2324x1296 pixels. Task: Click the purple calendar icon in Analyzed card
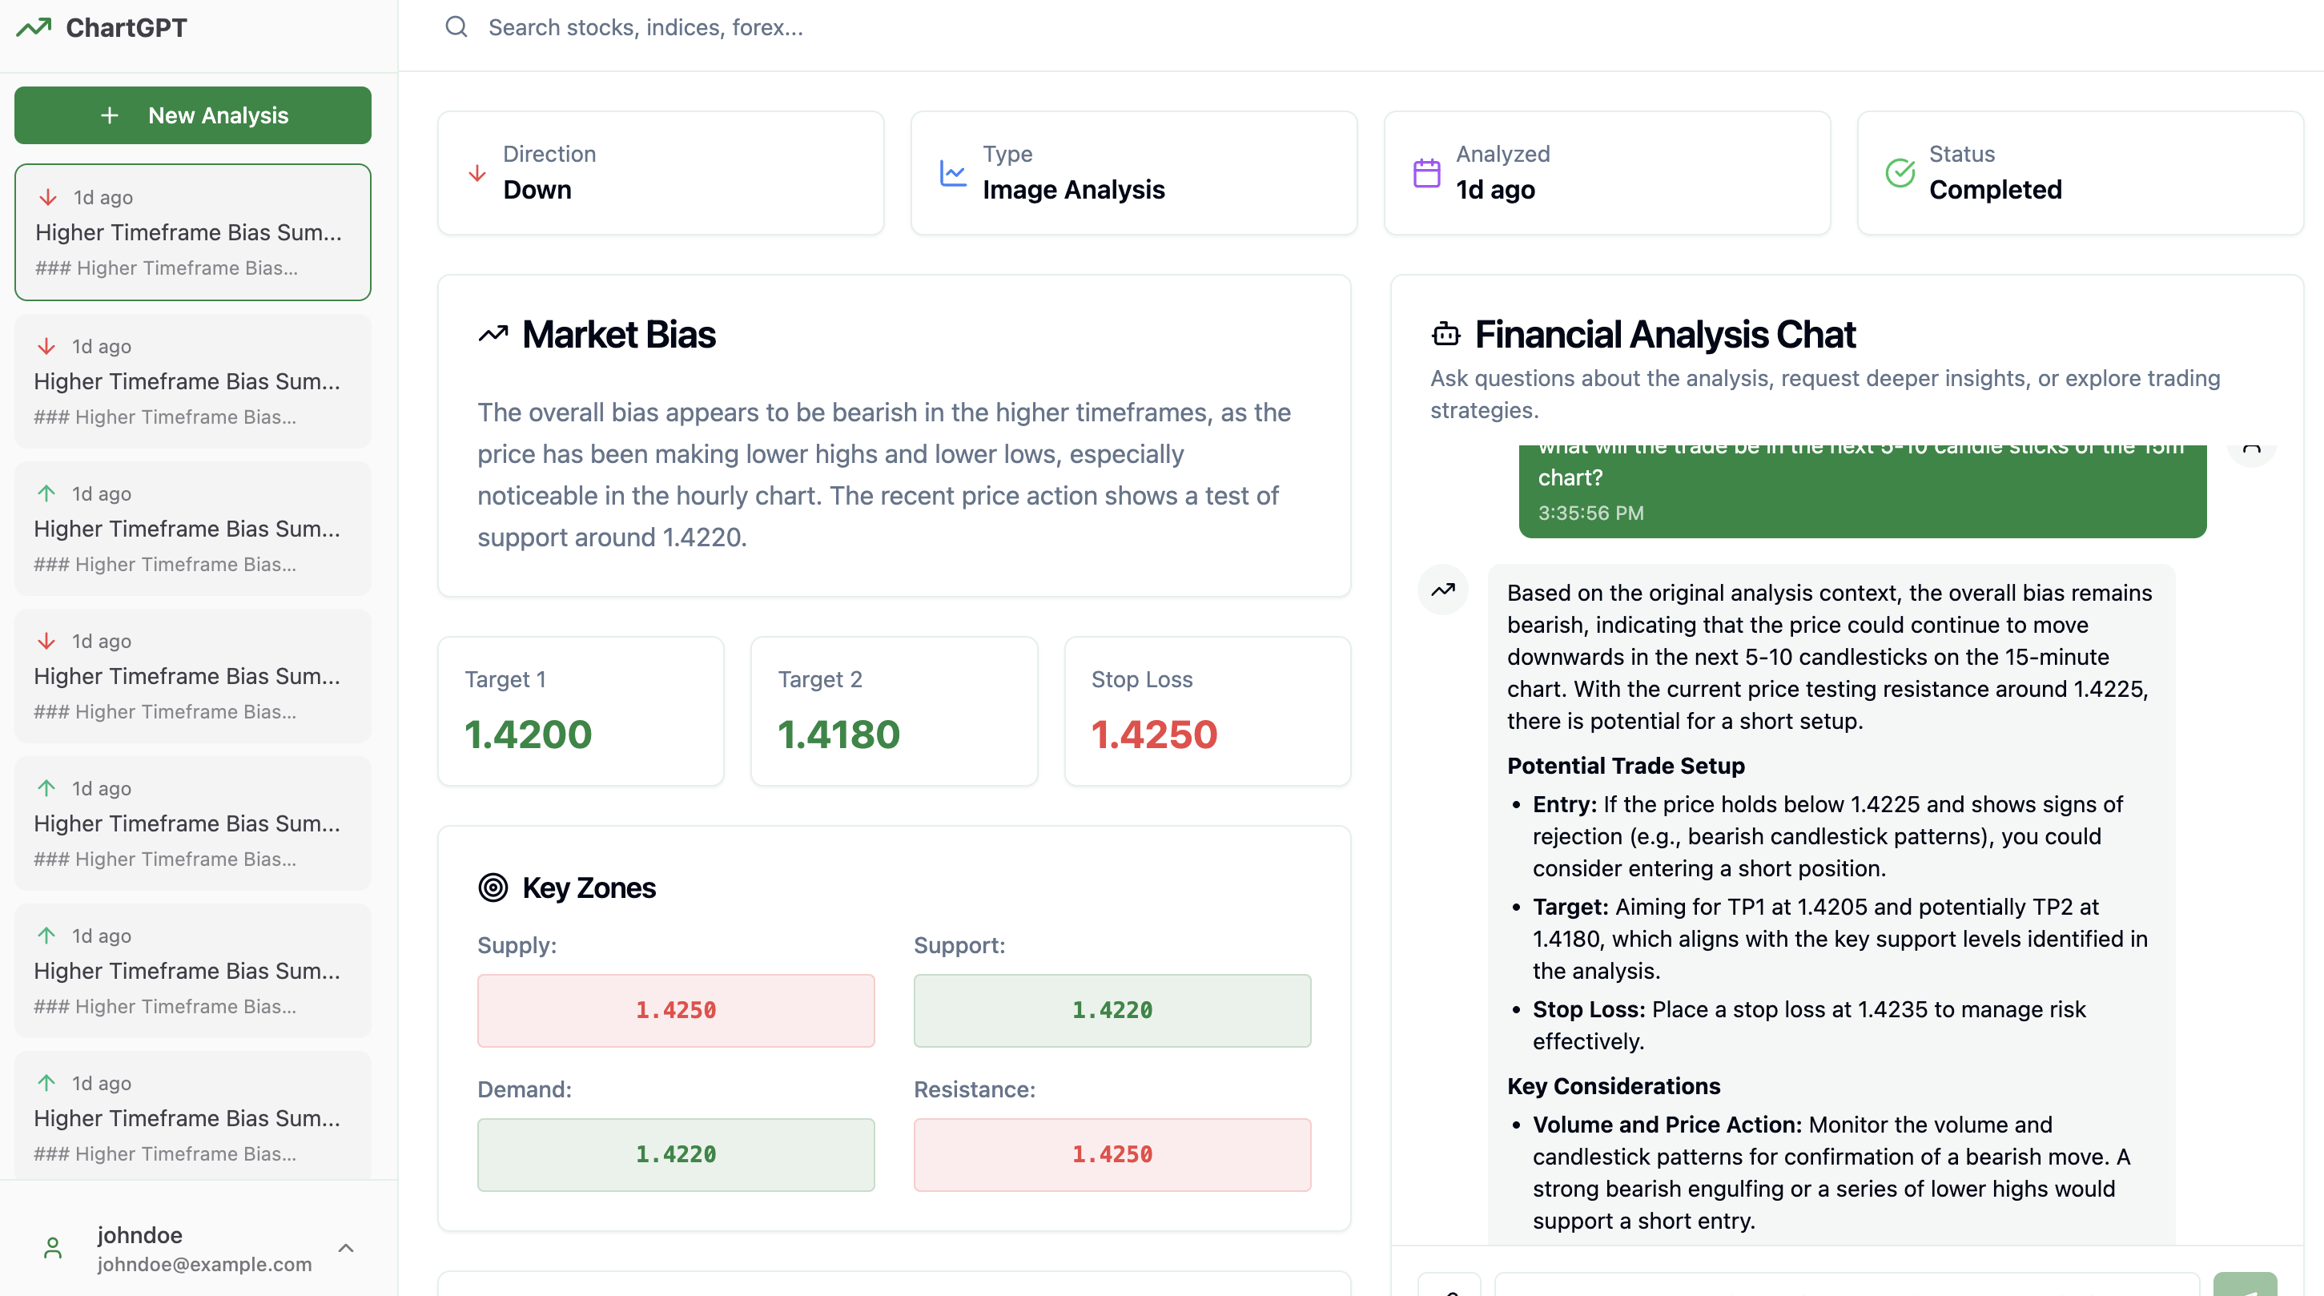pyautogui.click(x=1426, y=172)
